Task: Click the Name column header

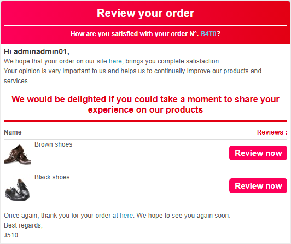Action: (13, 132)
